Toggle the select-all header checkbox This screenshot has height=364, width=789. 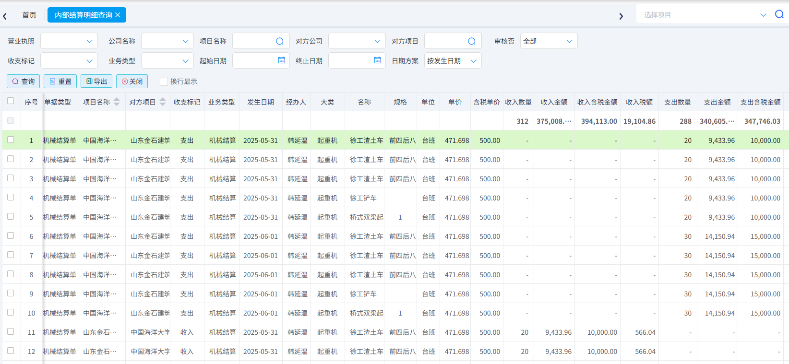[11, 101]
